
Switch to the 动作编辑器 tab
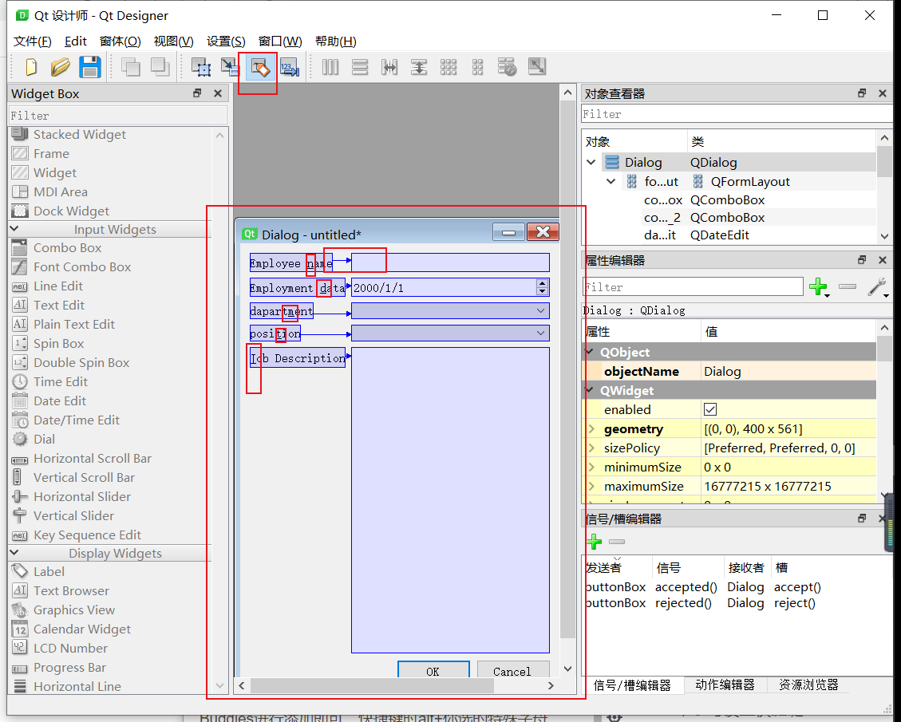point(725,685)
